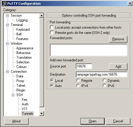The width and height of the screenshot is (133, 127).
Task: Open the Auth category under SSH
Action: pos(25,104)
